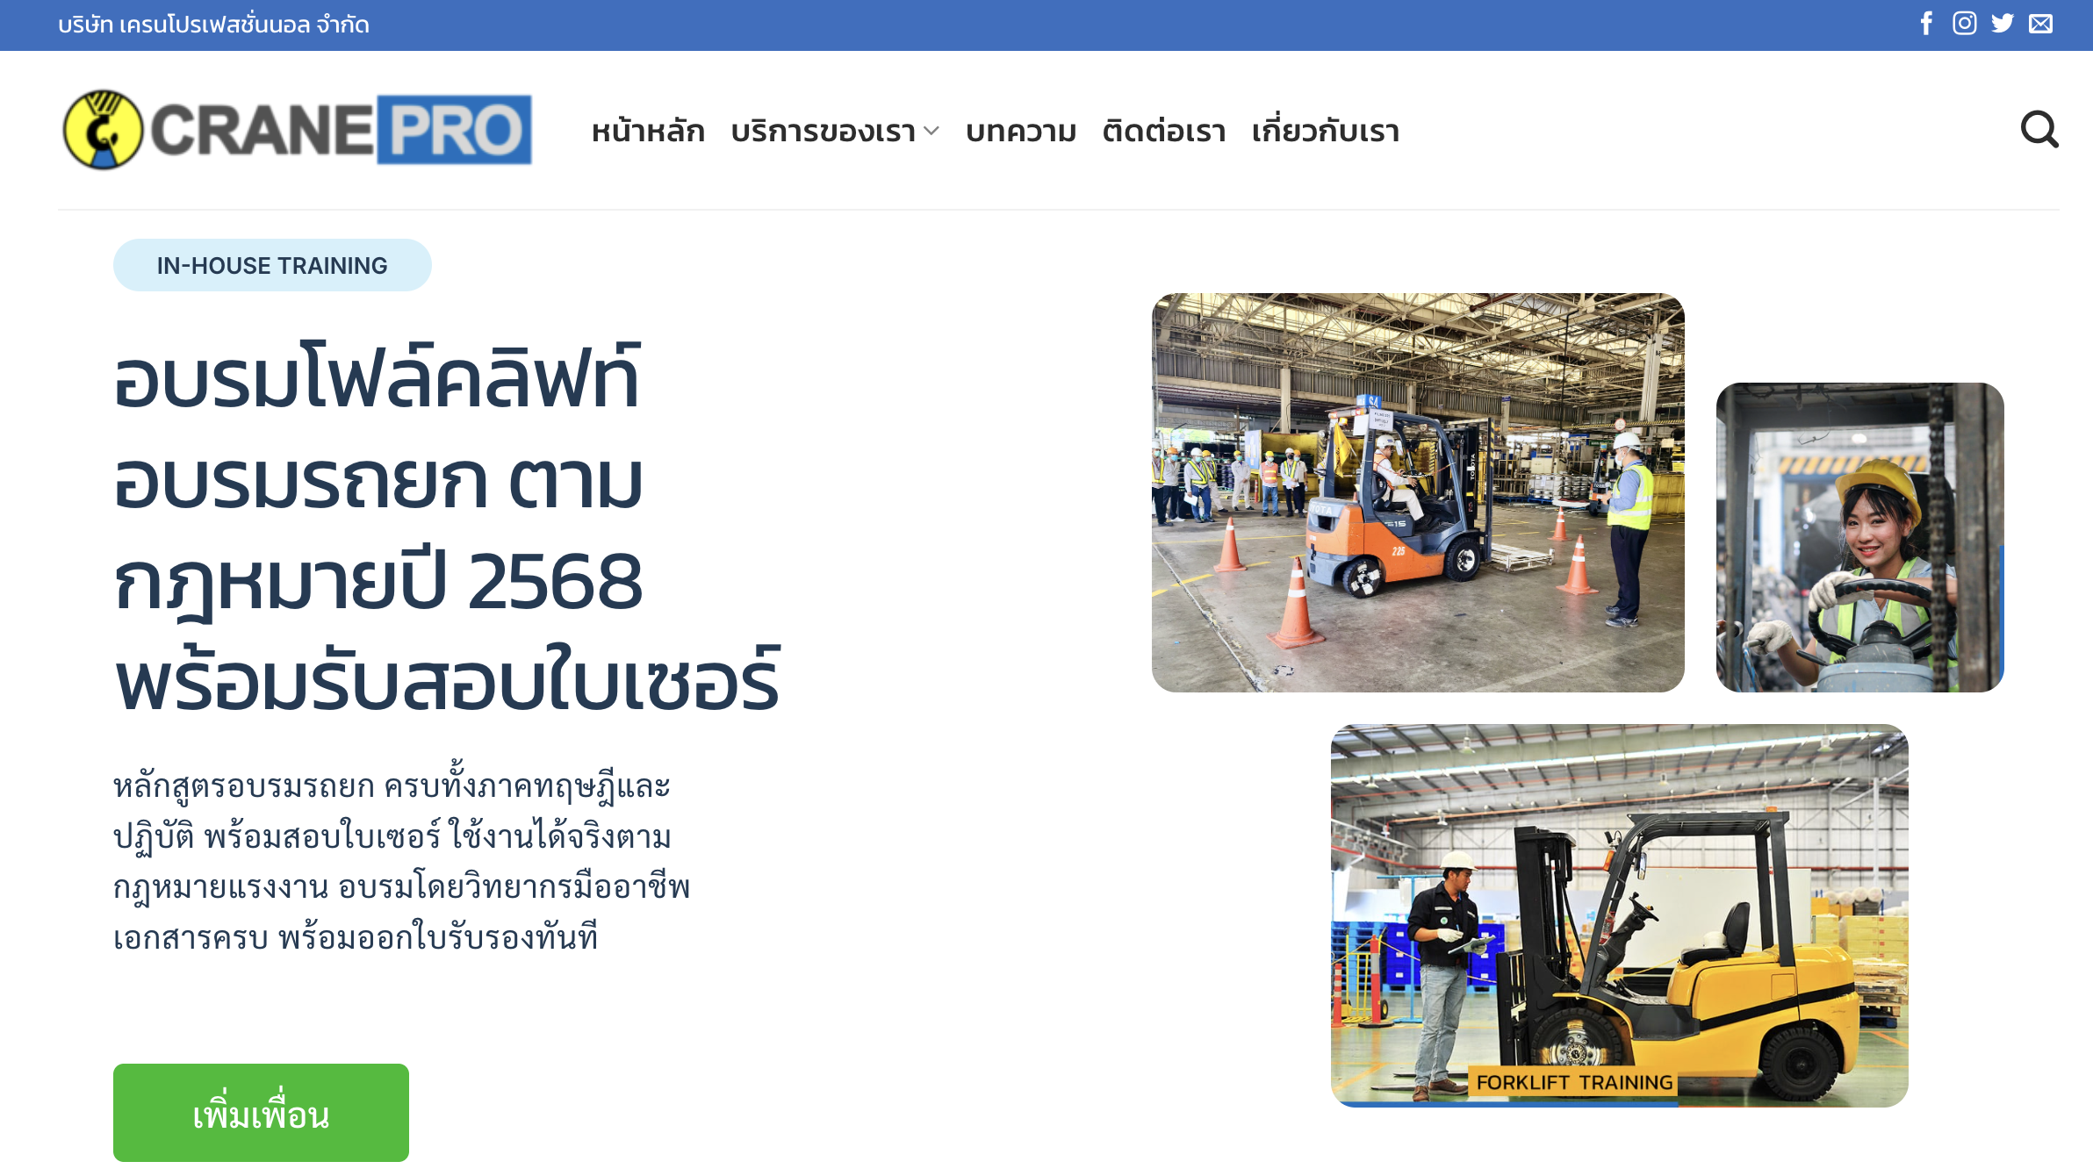
Task: Click the Twitter bird icon
Action: pos(2003,24)
